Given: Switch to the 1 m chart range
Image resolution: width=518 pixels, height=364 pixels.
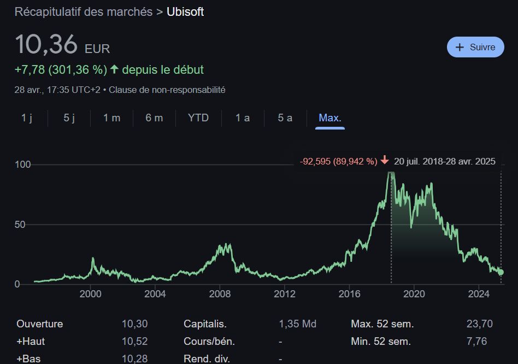Looking at the screenshot, I should coord(111,118).
